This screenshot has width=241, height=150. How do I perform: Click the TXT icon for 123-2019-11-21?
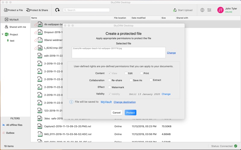(x=40, y=110)
